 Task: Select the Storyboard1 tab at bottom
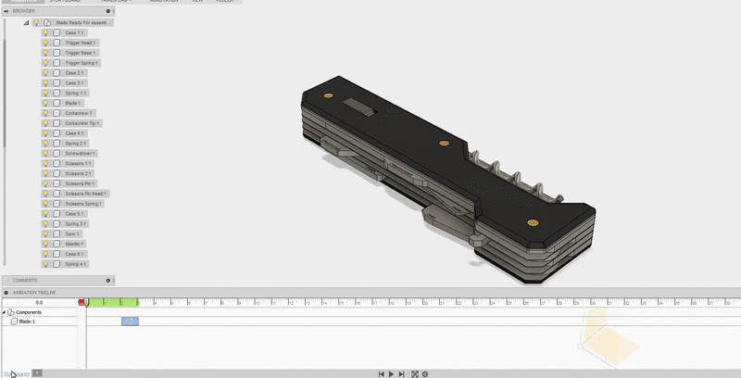point(17,374)
